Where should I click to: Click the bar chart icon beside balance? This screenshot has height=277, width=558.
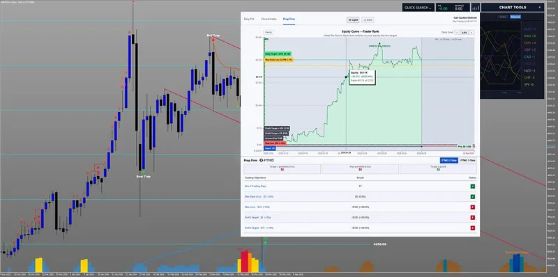pos(476,8)
